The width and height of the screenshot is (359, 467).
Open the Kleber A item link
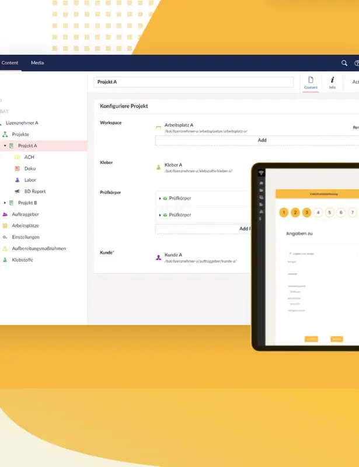pyautogui.click(x=173, y=165)
